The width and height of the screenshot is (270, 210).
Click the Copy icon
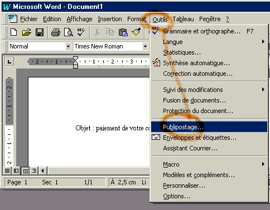tap(110, 32)
